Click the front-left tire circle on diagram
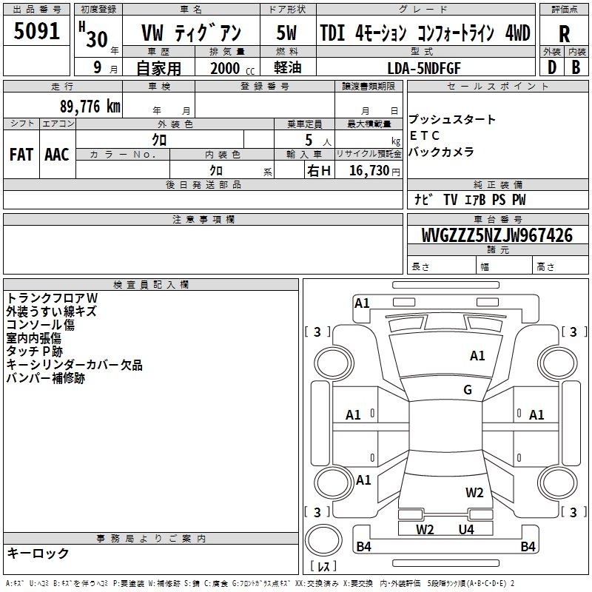The width and height of the screenshot is (592, 592). click(x=334, y=363)
